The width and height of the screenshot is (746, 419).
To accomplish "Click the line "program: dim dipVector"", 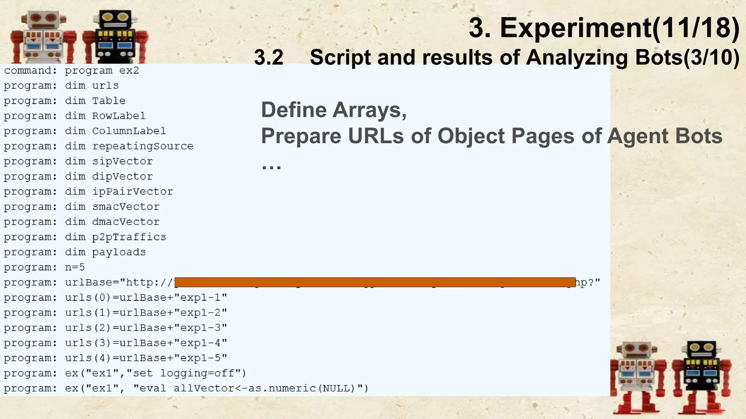I will [x=78, y=176].
